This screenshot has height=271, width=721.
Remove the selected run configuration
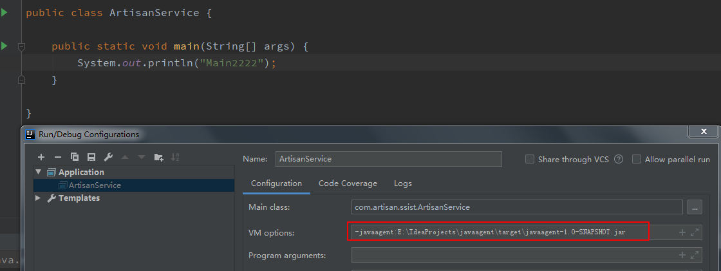[x=57, y=157]
